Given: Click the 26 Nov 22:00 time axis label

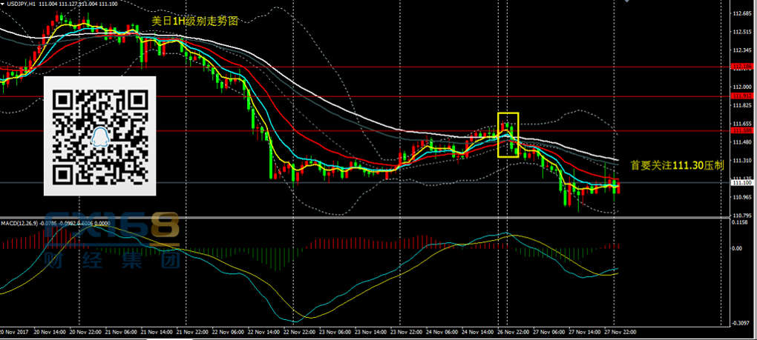Looking at the screenshot, I should coord(512,332).
